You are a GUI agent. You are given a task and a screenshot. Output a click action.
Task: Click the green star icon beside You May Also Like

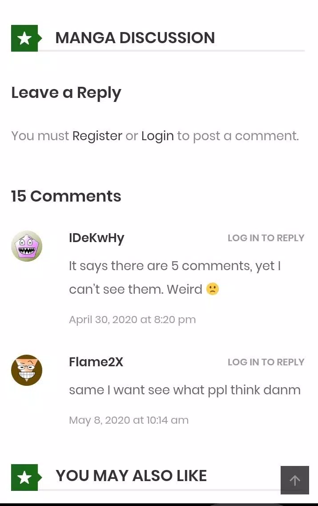click(x=25, y=477)
